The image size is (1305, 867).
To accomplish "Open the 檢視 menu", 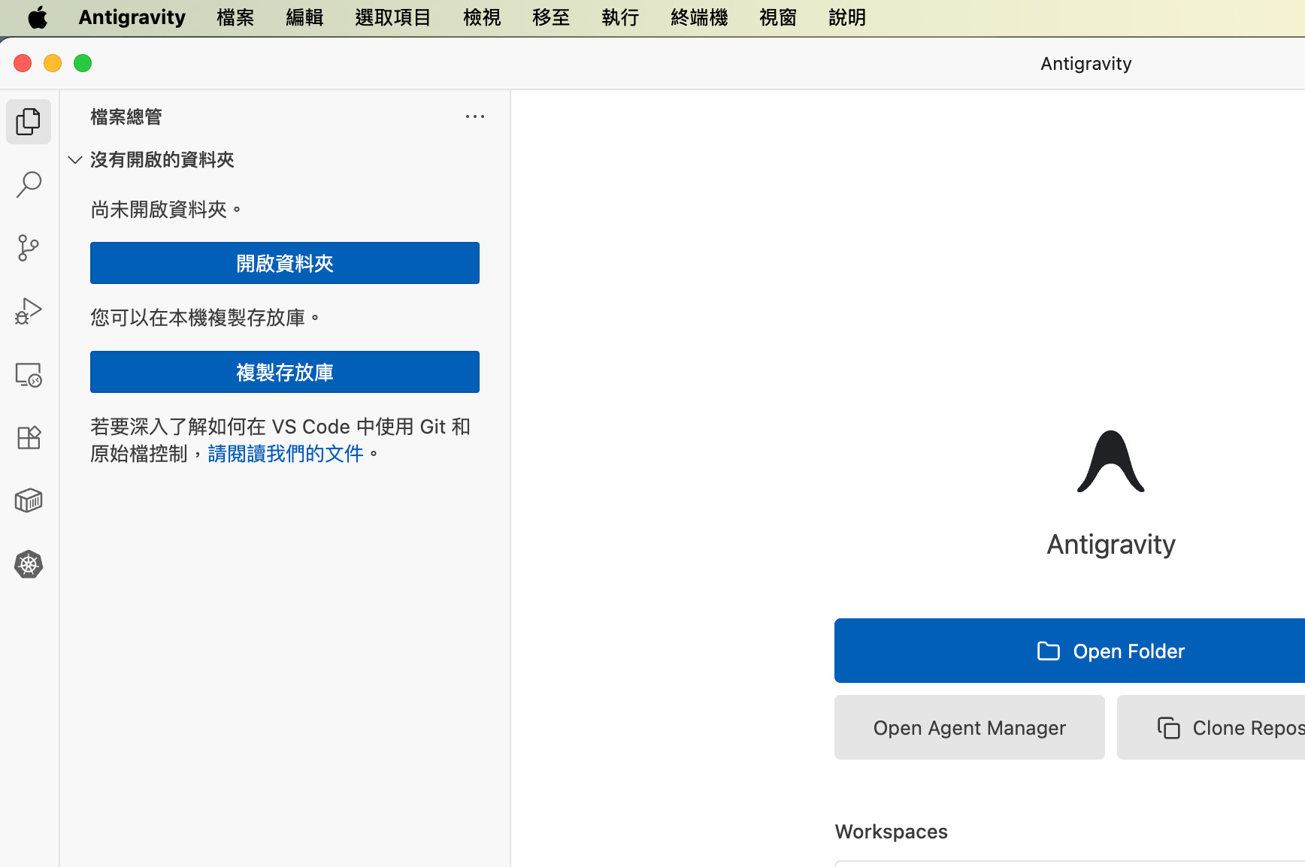I will click(482, 17).
